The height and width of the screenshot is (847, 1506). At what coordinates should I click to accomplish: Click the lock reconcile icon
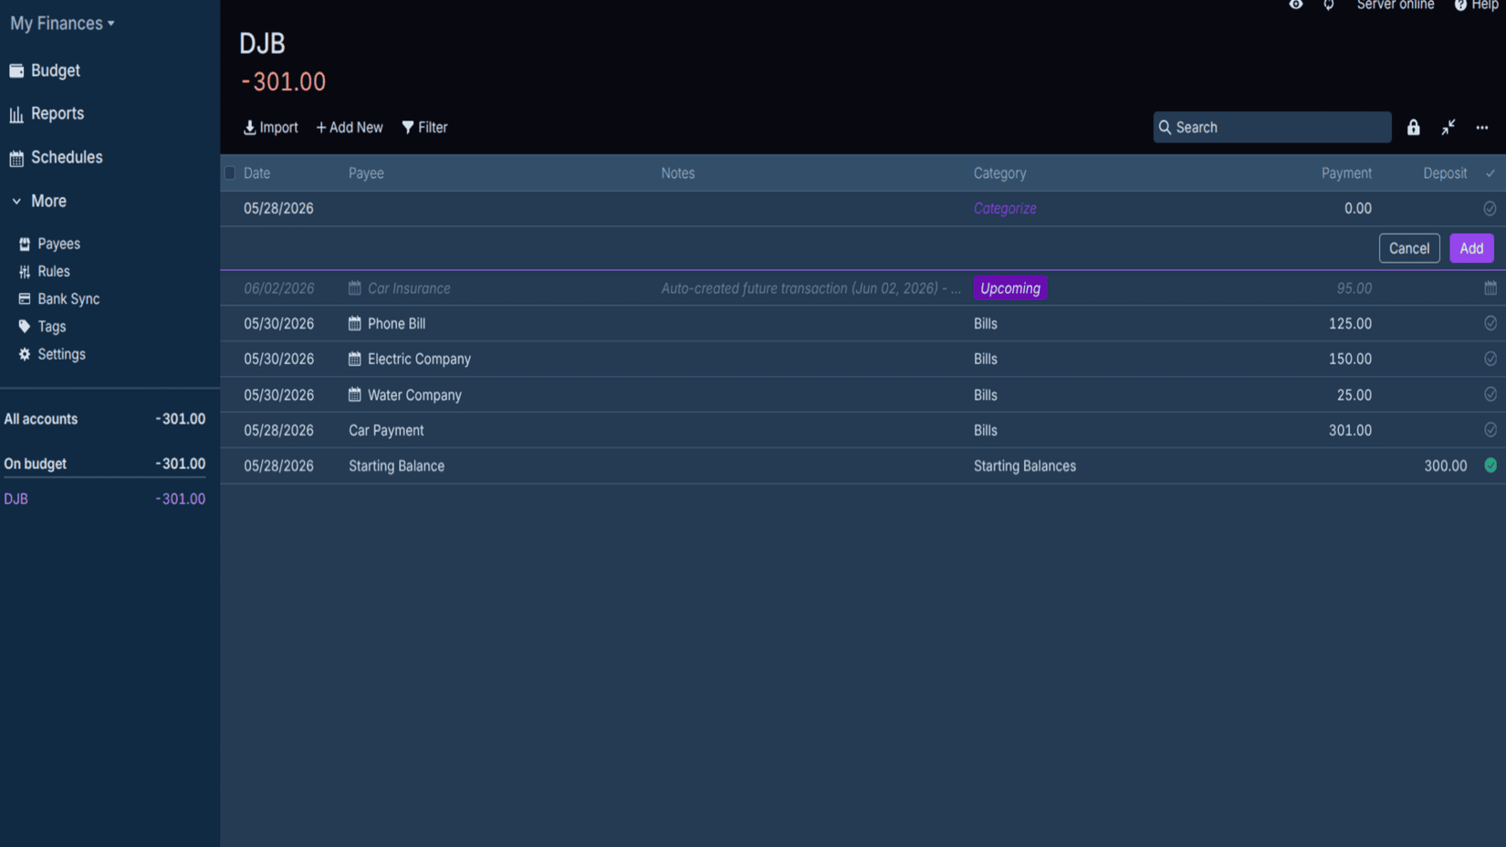click(x=1413, y=128)
